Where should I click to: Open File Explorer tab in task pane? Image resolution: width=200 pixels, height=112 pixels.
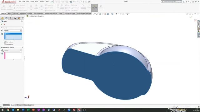point(198,26)
